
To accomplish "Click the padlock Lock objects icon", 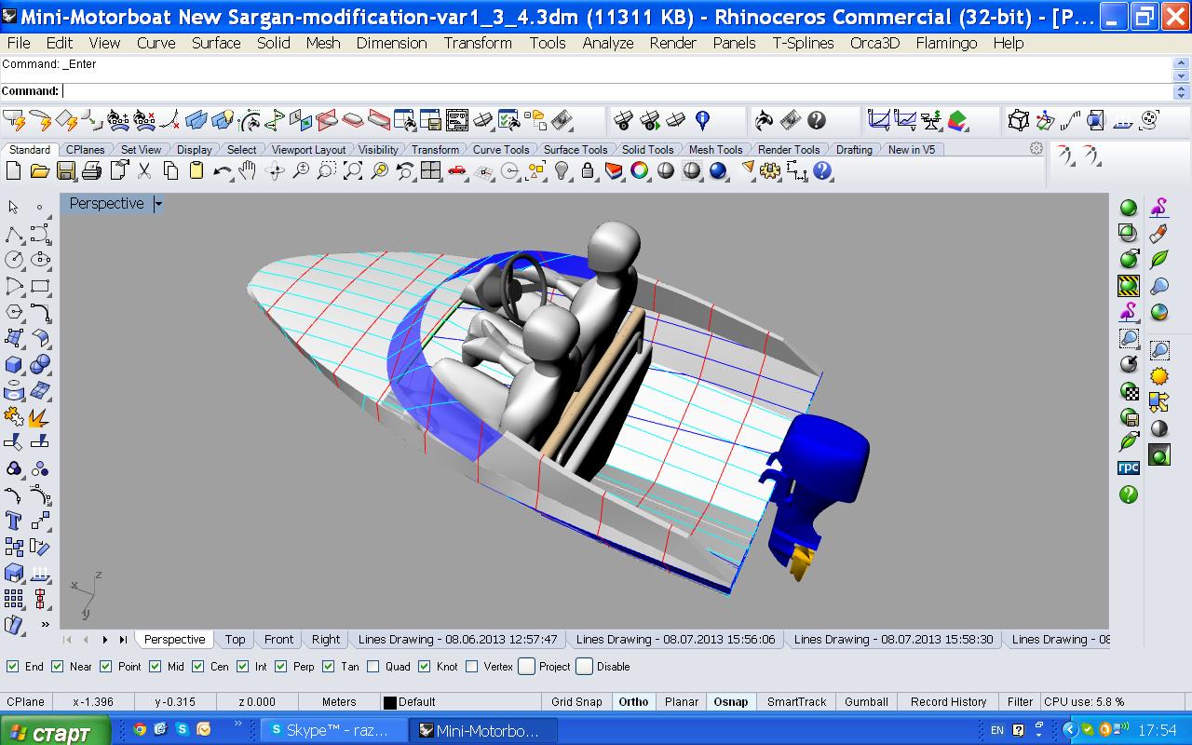I will [588, 170].
